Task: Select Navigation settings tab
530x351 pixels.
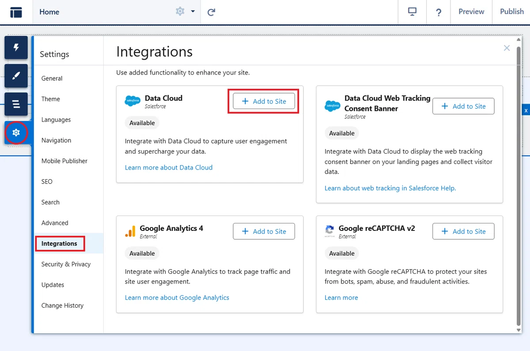Action: [69, 140]
